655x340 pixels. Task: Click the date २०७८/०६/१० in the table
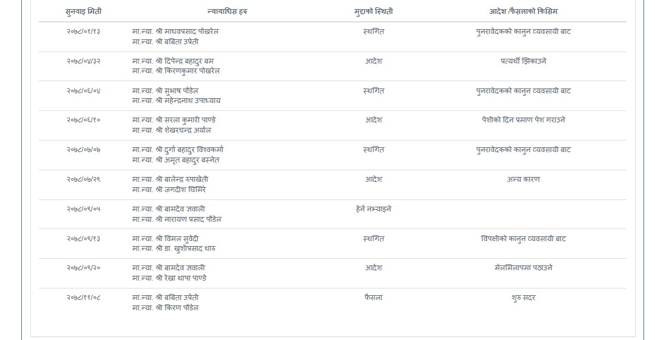pos(83,120)
